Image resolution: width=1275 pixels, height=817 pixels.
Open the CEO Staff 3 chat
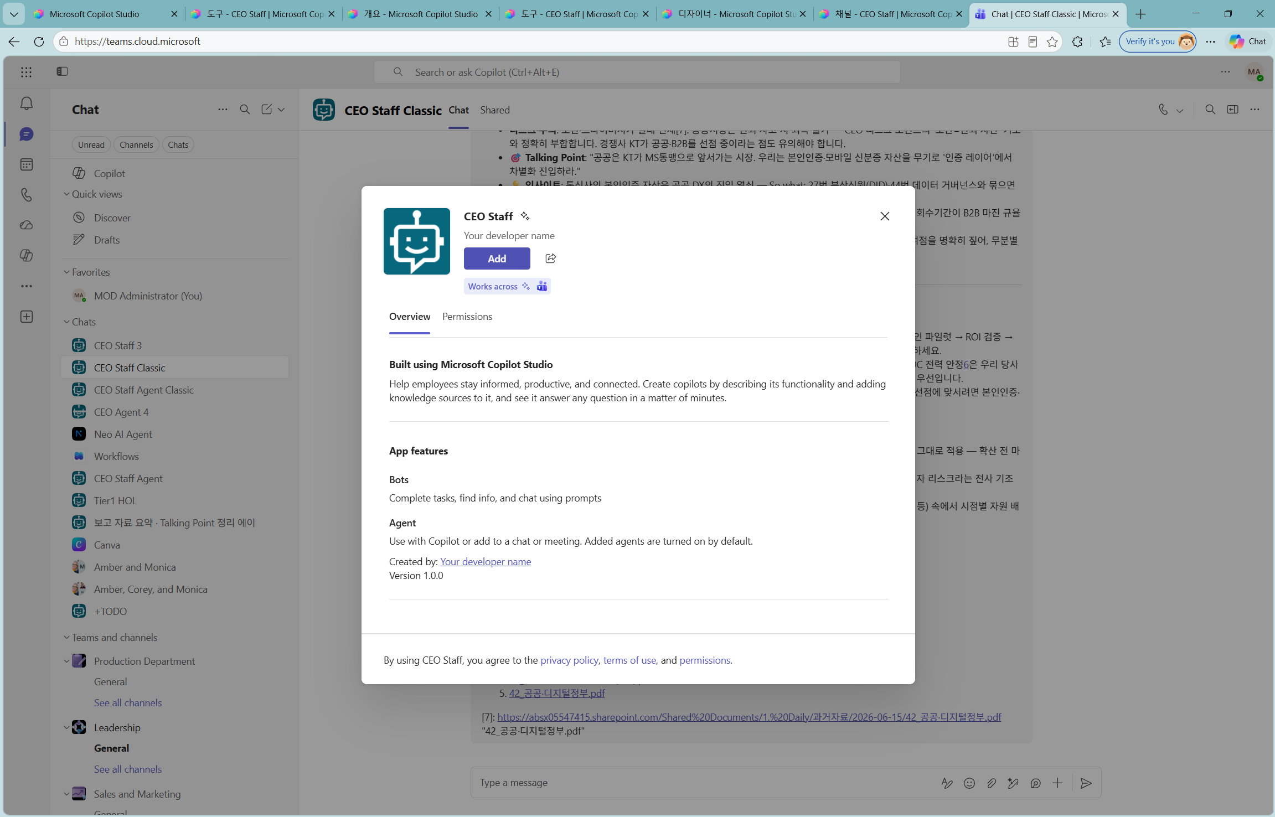[x=175, y=346]
